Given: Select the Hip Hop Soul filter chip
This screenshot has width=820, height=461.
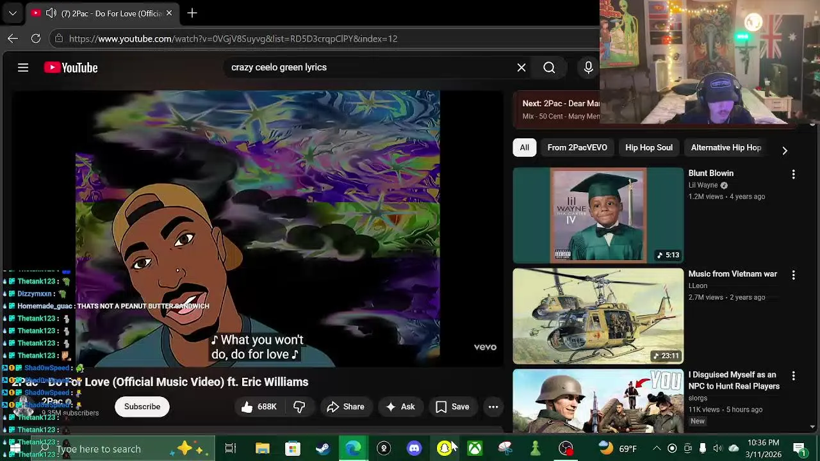Looking at the screenshot, I should (649, 147).
